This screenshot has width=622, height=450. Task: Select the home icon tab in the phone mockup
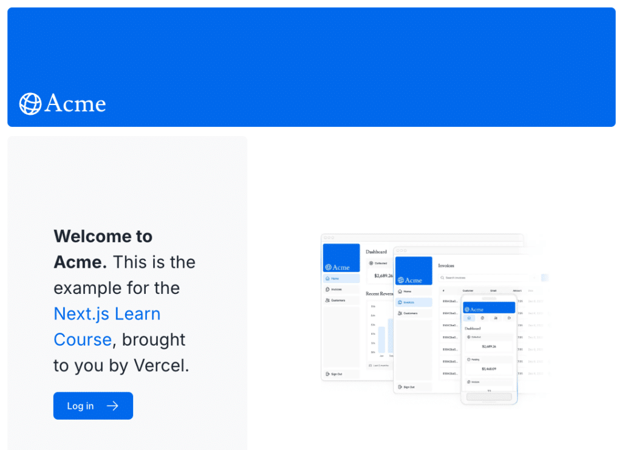pos(469,318)
